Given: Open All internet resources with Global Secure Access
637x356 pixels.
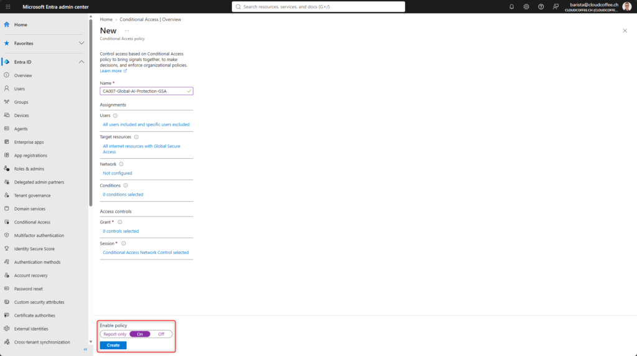Looking at the screenshot, I should (x=141, y=149).
